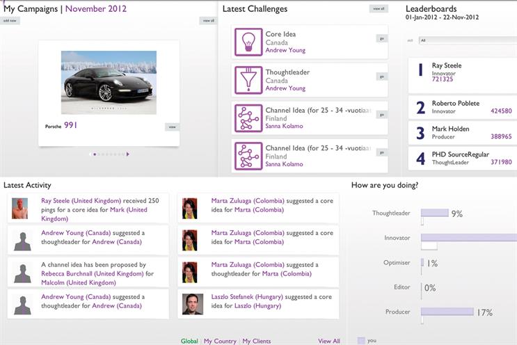
Task: Open the Porsche car campaign image
Action: pyautogui.click(x=109, y=82)
